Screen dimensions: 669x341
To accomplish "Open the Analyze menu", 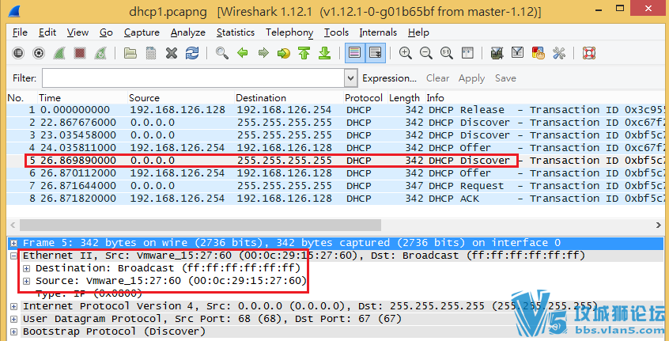I will pos(188,32).
